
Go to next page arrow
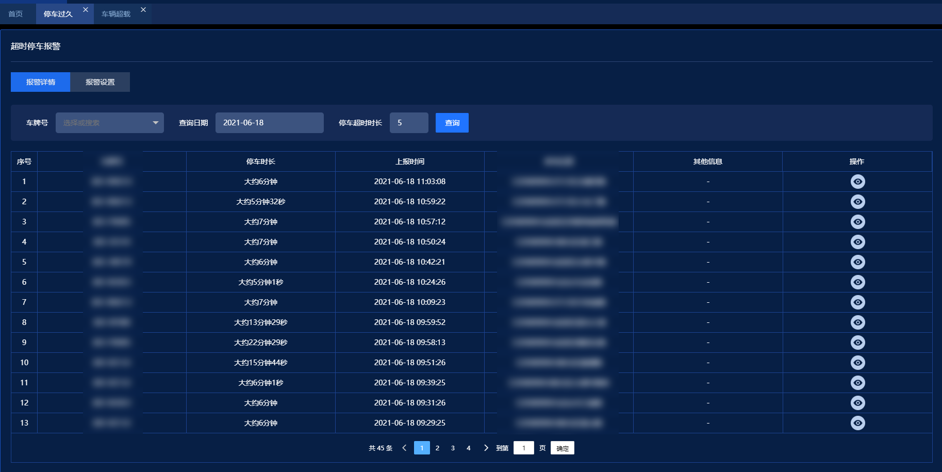(486, 448)
